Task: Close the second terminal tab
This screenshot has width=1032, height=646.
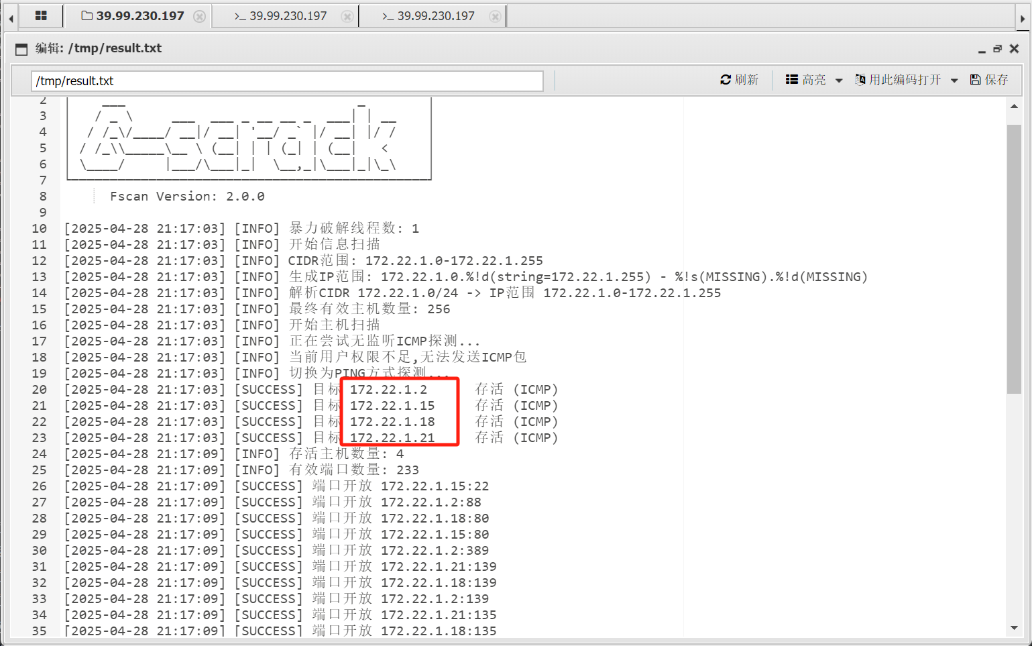Action: coord(347,16)
